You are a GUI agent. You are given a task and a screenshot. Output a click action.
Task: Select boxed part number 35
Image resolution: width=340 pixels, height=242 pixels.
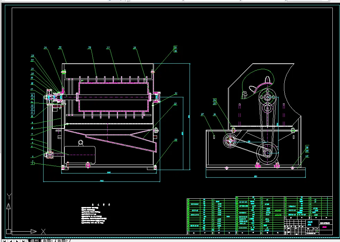pyautogui.click(x=214, y=103)
